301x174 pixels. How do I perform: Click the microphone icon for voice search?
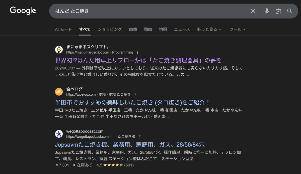point(266,11)
